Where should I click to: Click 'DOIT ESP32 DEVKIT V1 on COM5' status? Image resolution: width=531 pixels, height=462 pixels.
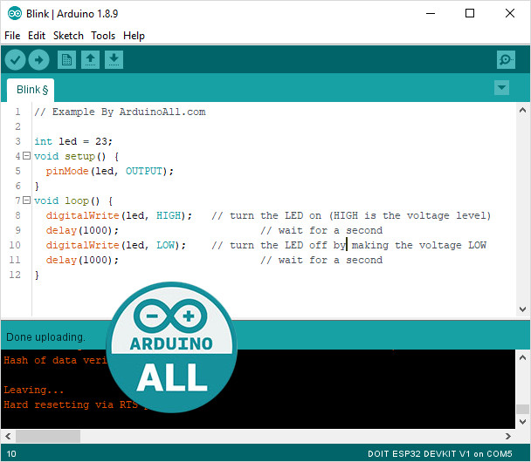coord(440,453)
